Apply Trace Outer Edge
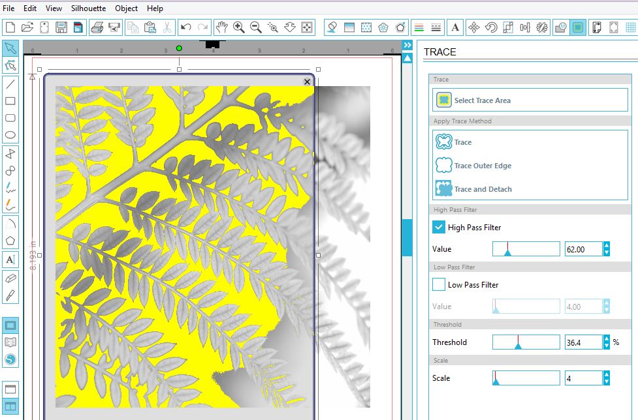This screenshot has width=638, height=420. click(x=473, y=165)
